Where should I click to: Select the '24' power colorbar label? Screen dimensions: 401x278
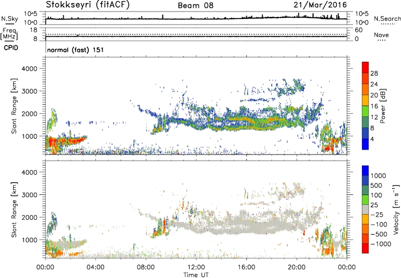[374, 84]
